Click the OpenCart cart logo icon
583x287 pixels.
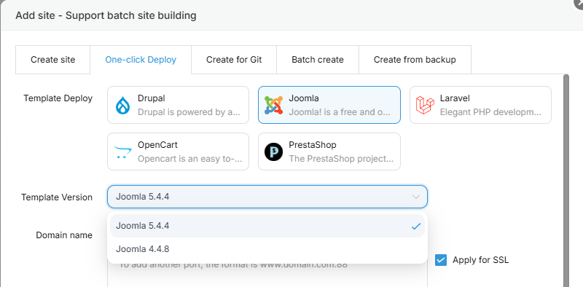[122, 152]
